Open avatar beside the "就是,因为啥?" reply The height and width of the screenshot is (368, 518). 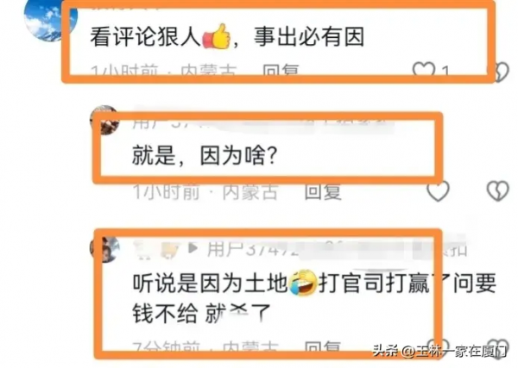(x=105, y=121)
